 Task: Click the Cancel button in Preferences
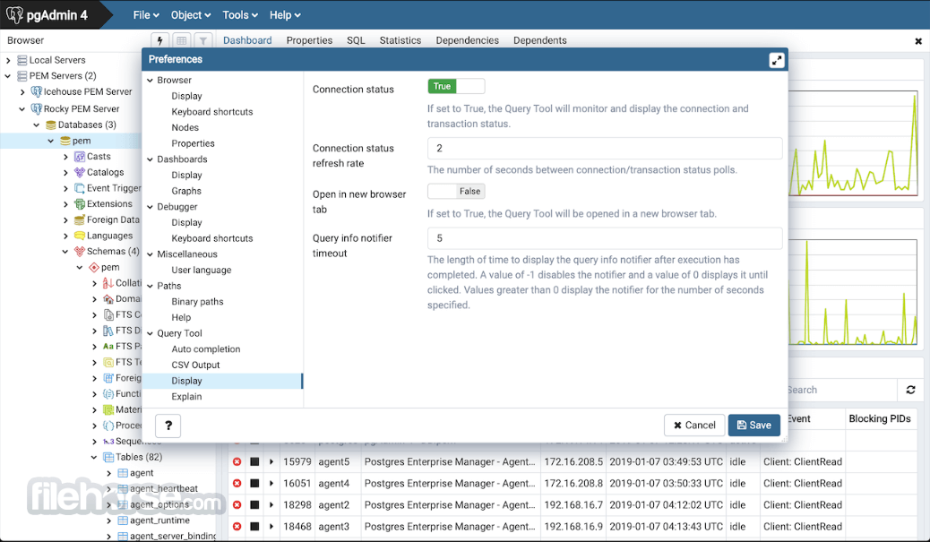point(694,426)
